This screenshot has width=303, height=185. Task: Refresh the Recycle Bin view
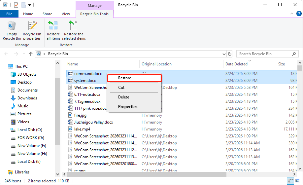(230, 54)
